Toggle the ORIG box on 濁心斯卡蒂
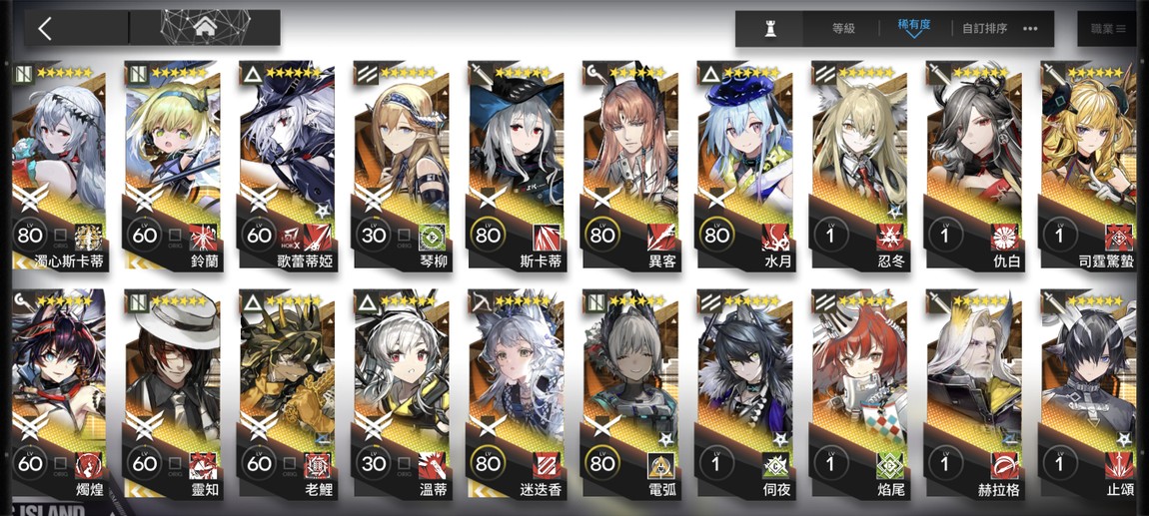The image size is (1149, 516). click(61, 237)
